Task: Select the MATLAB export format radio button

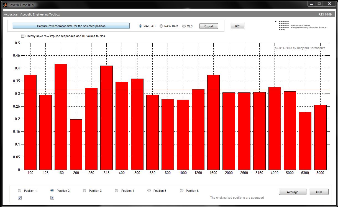Action: coord(140,26)
